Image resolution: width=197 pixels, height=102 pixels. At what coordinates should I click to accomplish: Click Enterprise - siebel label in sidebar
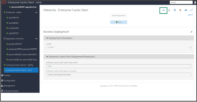[14, 12]
